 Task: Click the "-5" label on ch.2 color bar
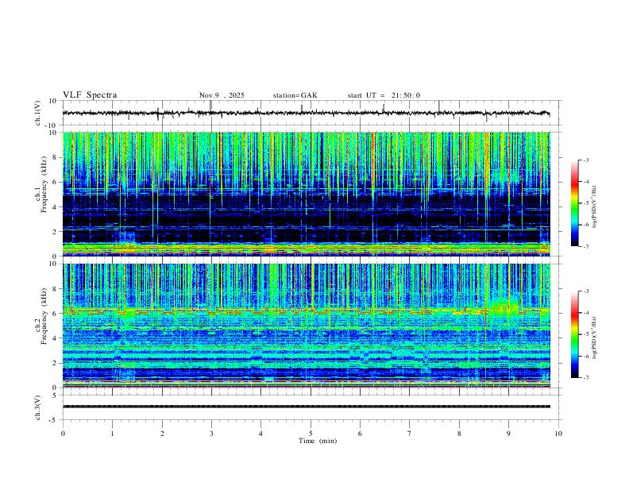click(585, 334)
